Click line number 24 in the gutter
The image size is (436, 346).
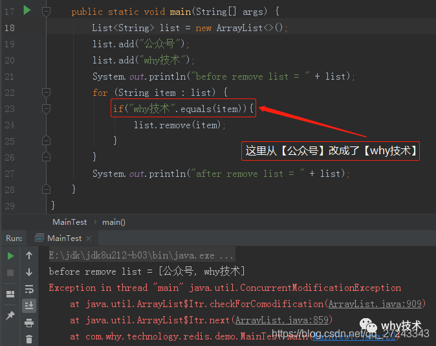coord(10,125)
